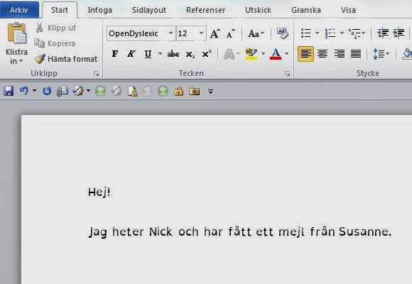The height and width of the screenshot is (284, 412).
Task: Expand the numbering style dropdown arrow
Action: [x=342, y=33]
